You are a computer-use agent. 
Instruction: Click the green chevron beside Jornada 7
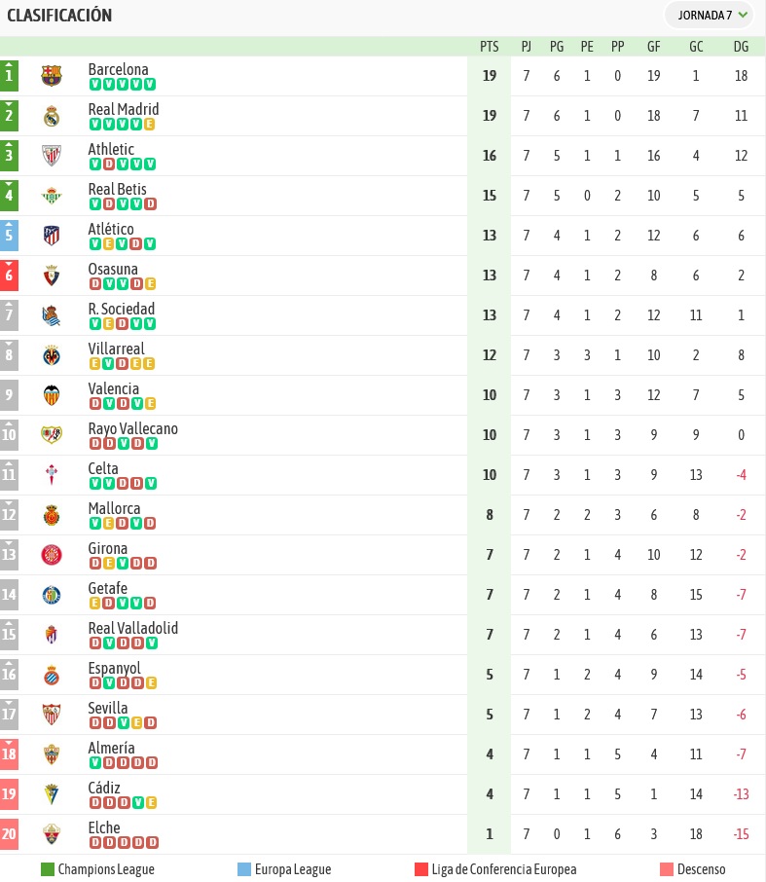point(743,15)
